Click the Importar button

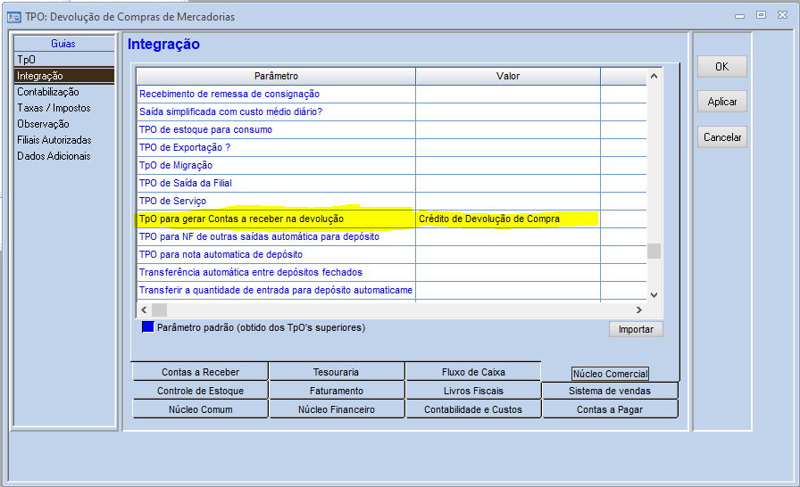(x=636, y=329)
